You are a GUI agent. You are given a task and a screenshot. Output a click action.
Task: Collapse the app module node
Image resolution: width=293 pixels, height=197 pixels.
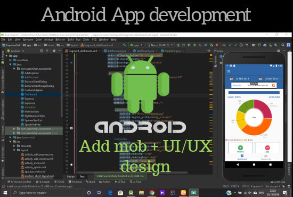(x=7, y=56)
